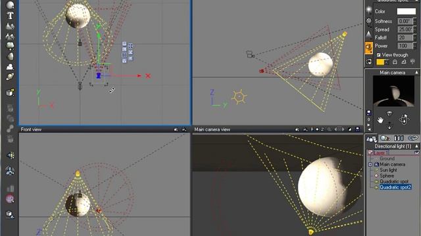Click the triangle icon right of trash icon

coord(403,62)
